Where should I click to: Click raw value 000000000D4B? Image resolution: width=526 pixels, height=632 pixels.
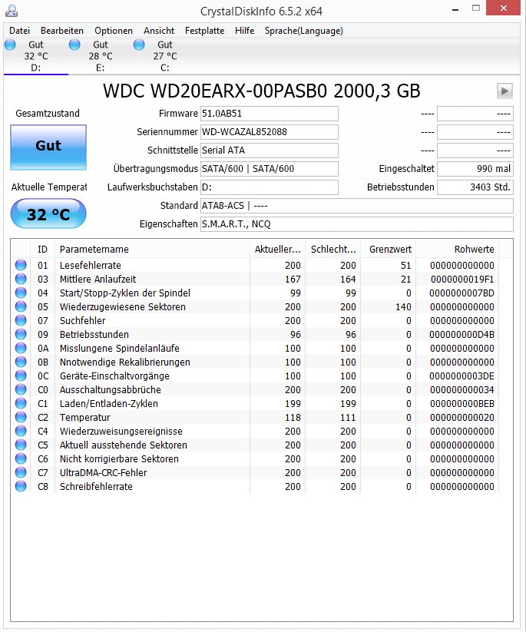point(462,335)
